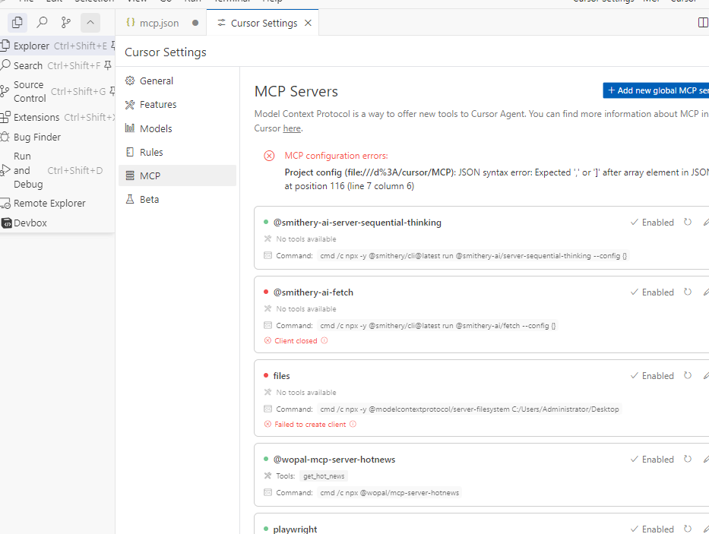Toggle Enabled for sequential-thinking server
This screenshot has height=534, width=709.
point(652,222)
